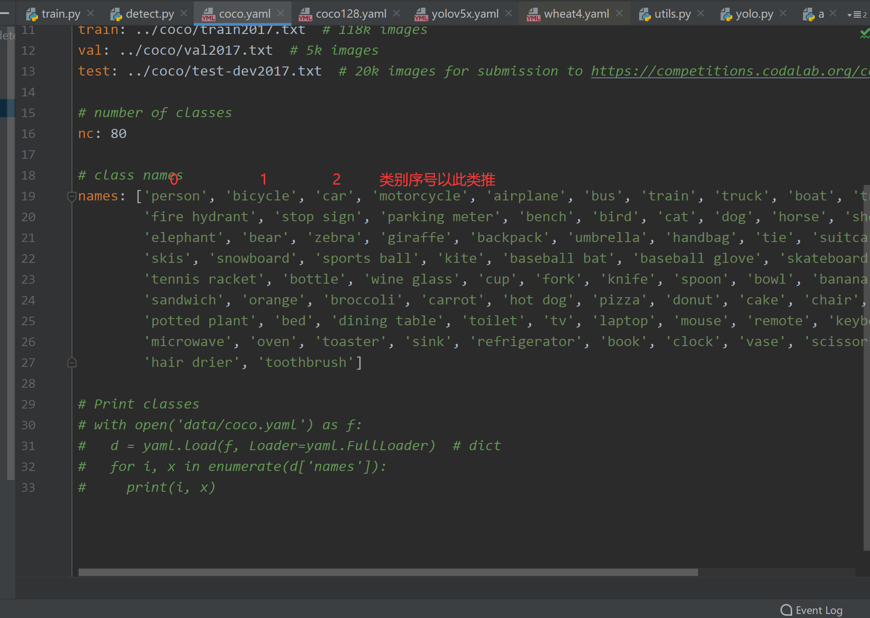Switch to the detect.py tab
This screenshot has width=870, height=618.
click(x=149, y=14)
